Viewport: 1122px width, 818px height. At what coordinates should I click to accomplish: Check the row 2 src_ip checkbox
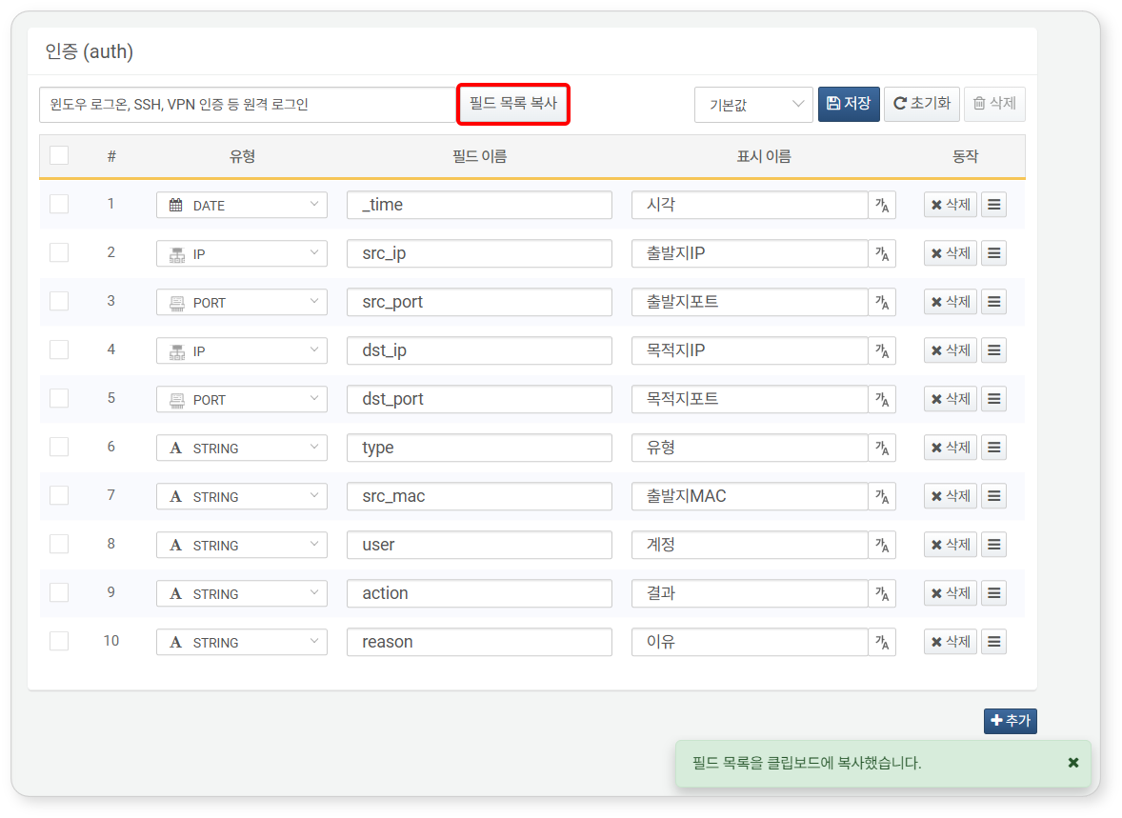(x=59, y=252)
